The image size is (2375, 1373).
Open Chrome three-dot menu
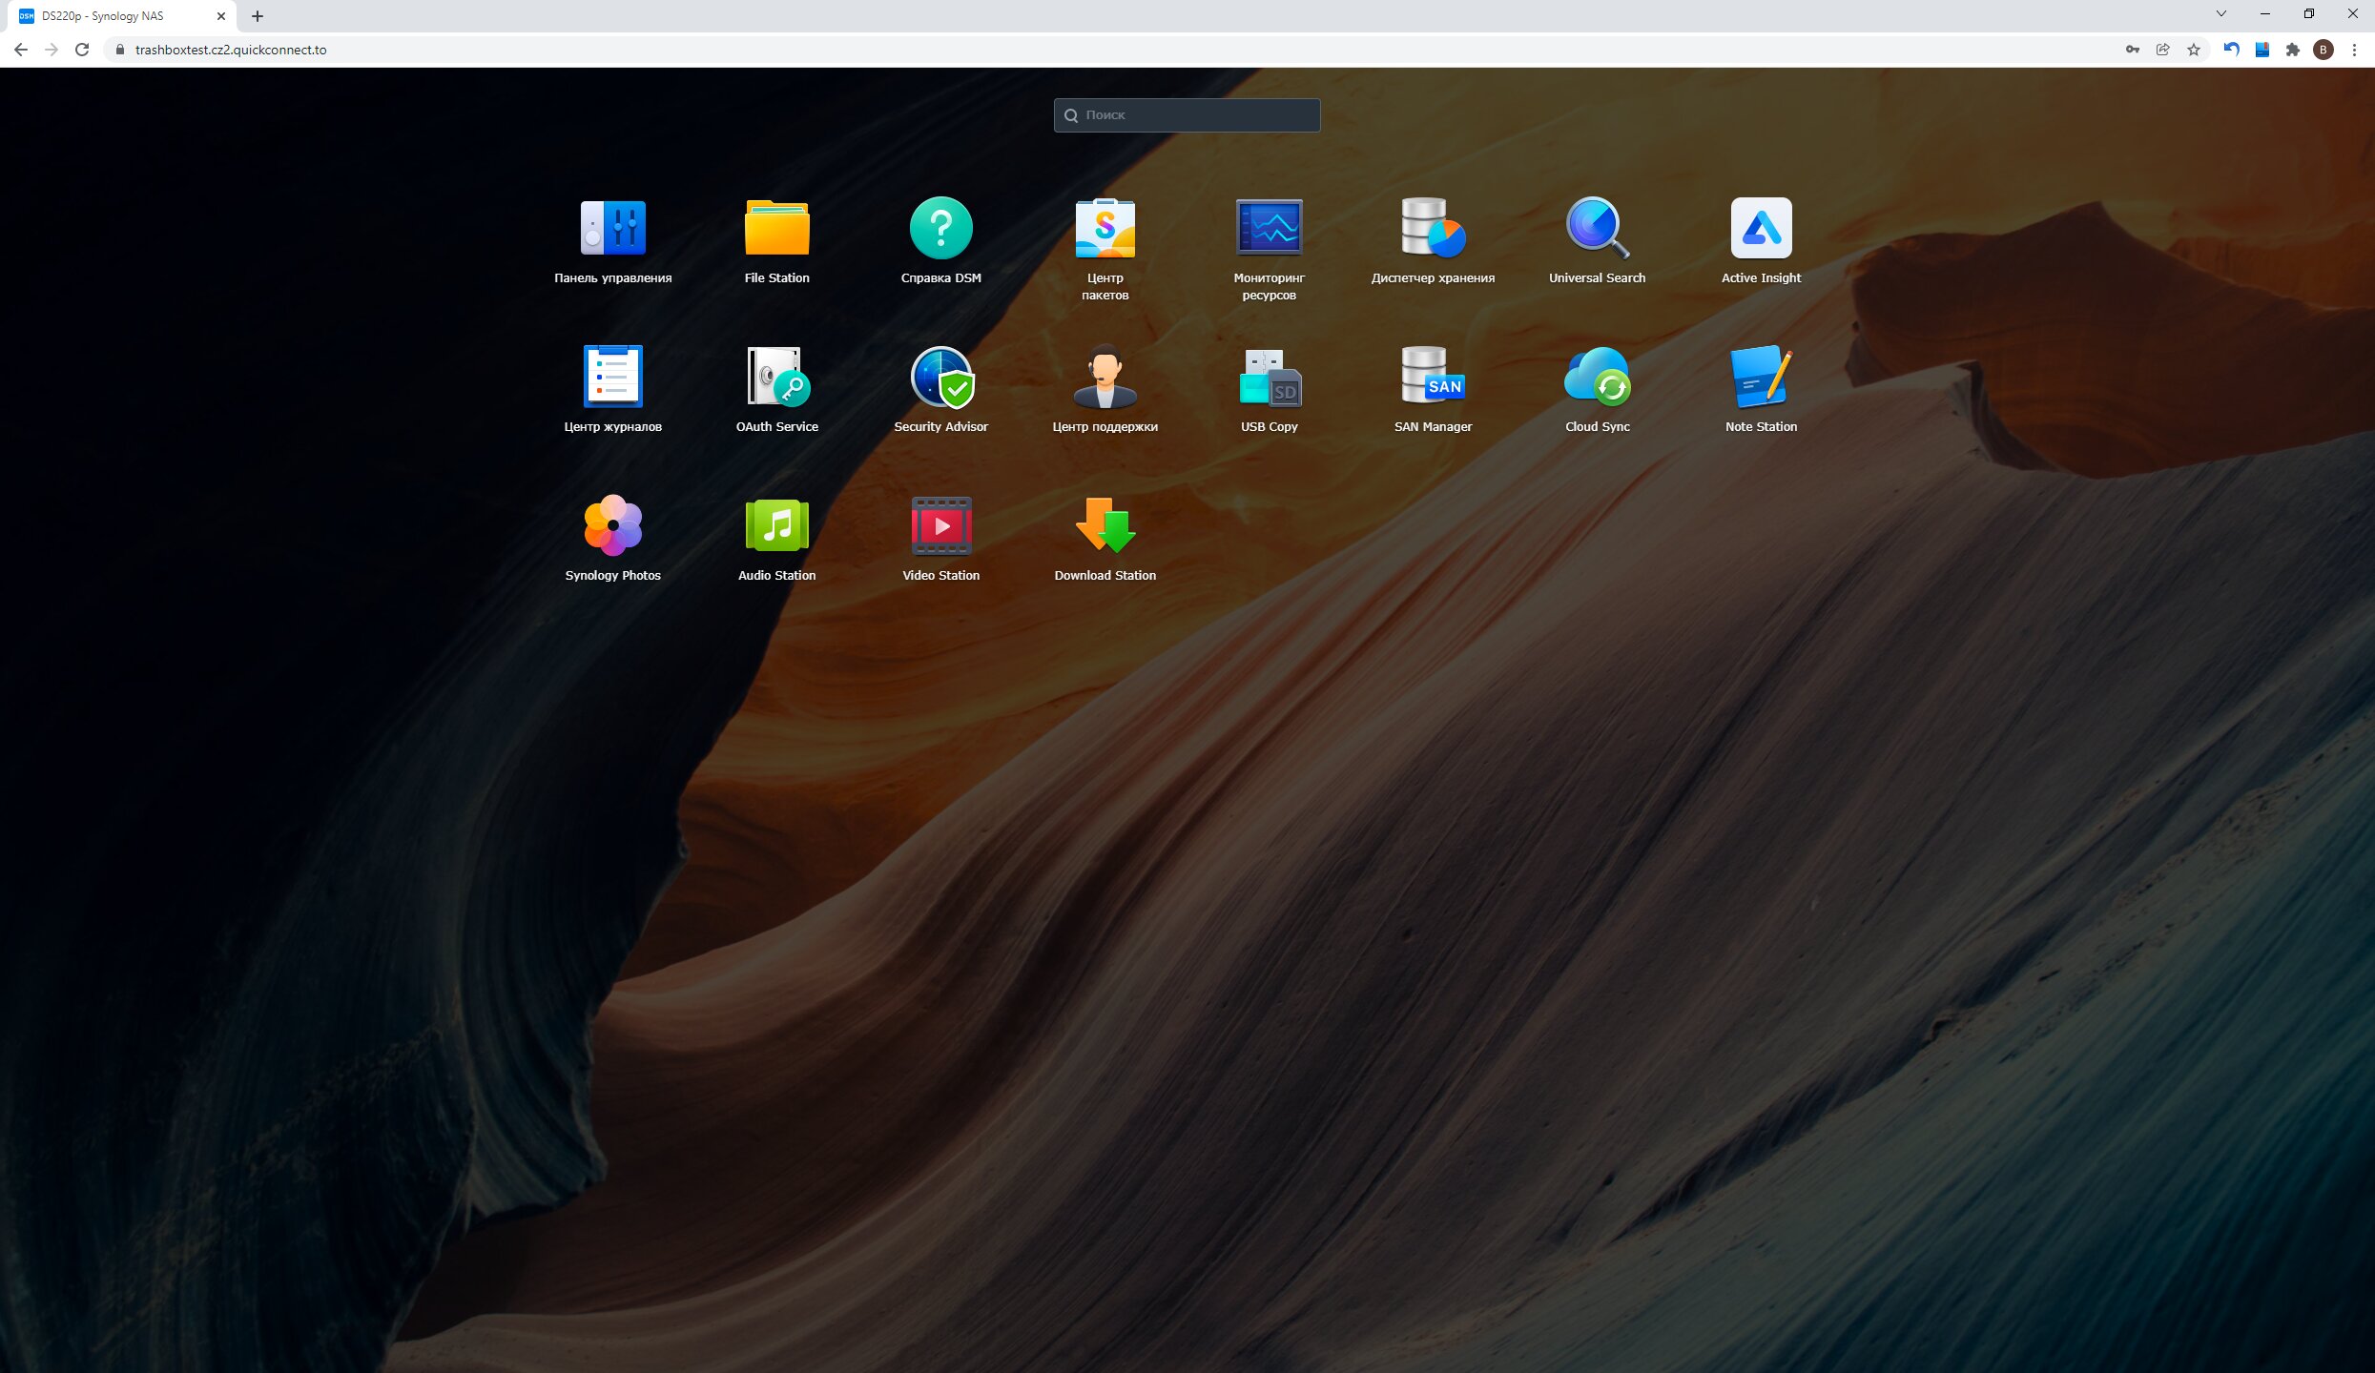click(2353, 50)
